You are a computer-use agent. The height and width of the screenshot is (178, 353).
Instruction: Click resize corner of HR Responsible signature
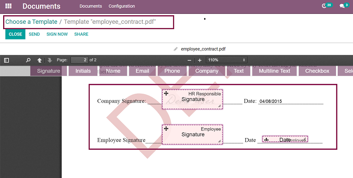(219, 106)
